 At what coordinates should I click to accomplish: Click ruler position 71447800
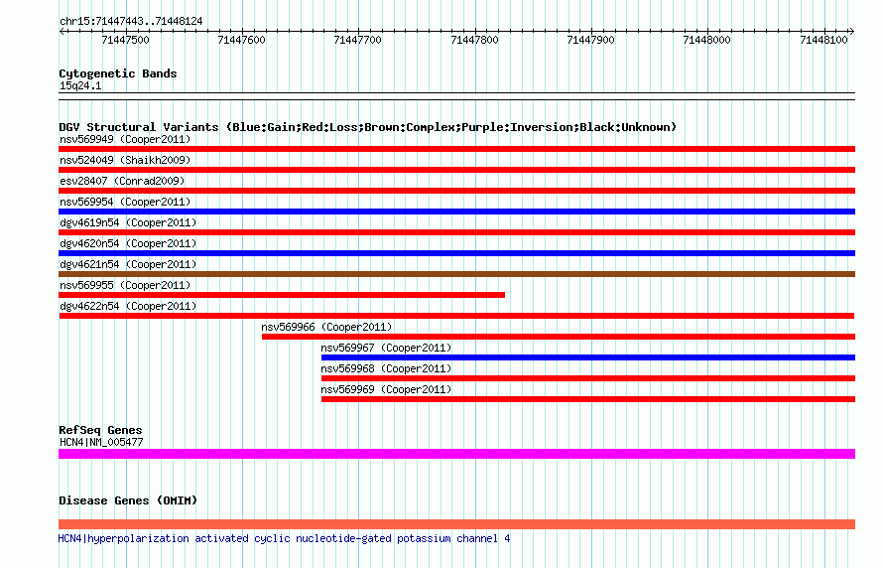tap(474, 40)
